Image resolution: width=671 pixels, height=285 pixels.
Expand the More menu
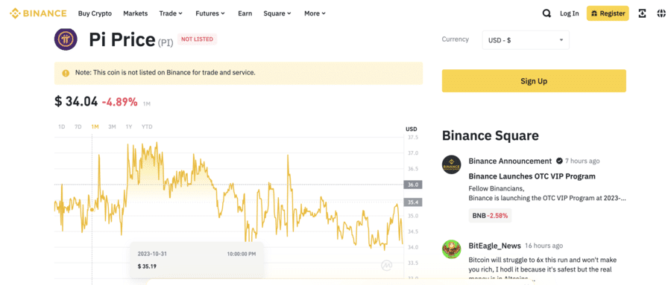point(315,13)
